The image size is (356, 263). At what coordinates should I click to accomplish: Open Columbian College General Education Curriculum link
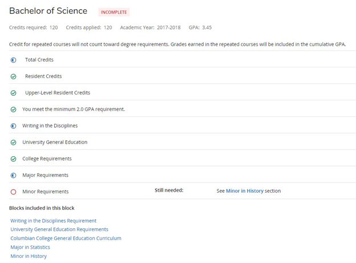click(x=66, y=238)
